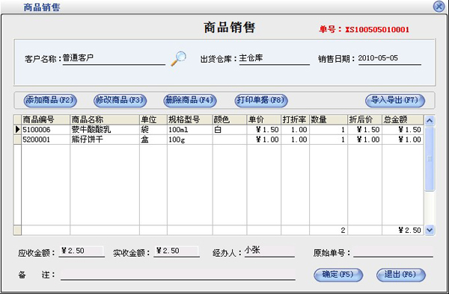The image size is (449, 294).
Task: Click the 修改商品(F3) button
Action: pos(120,101)
